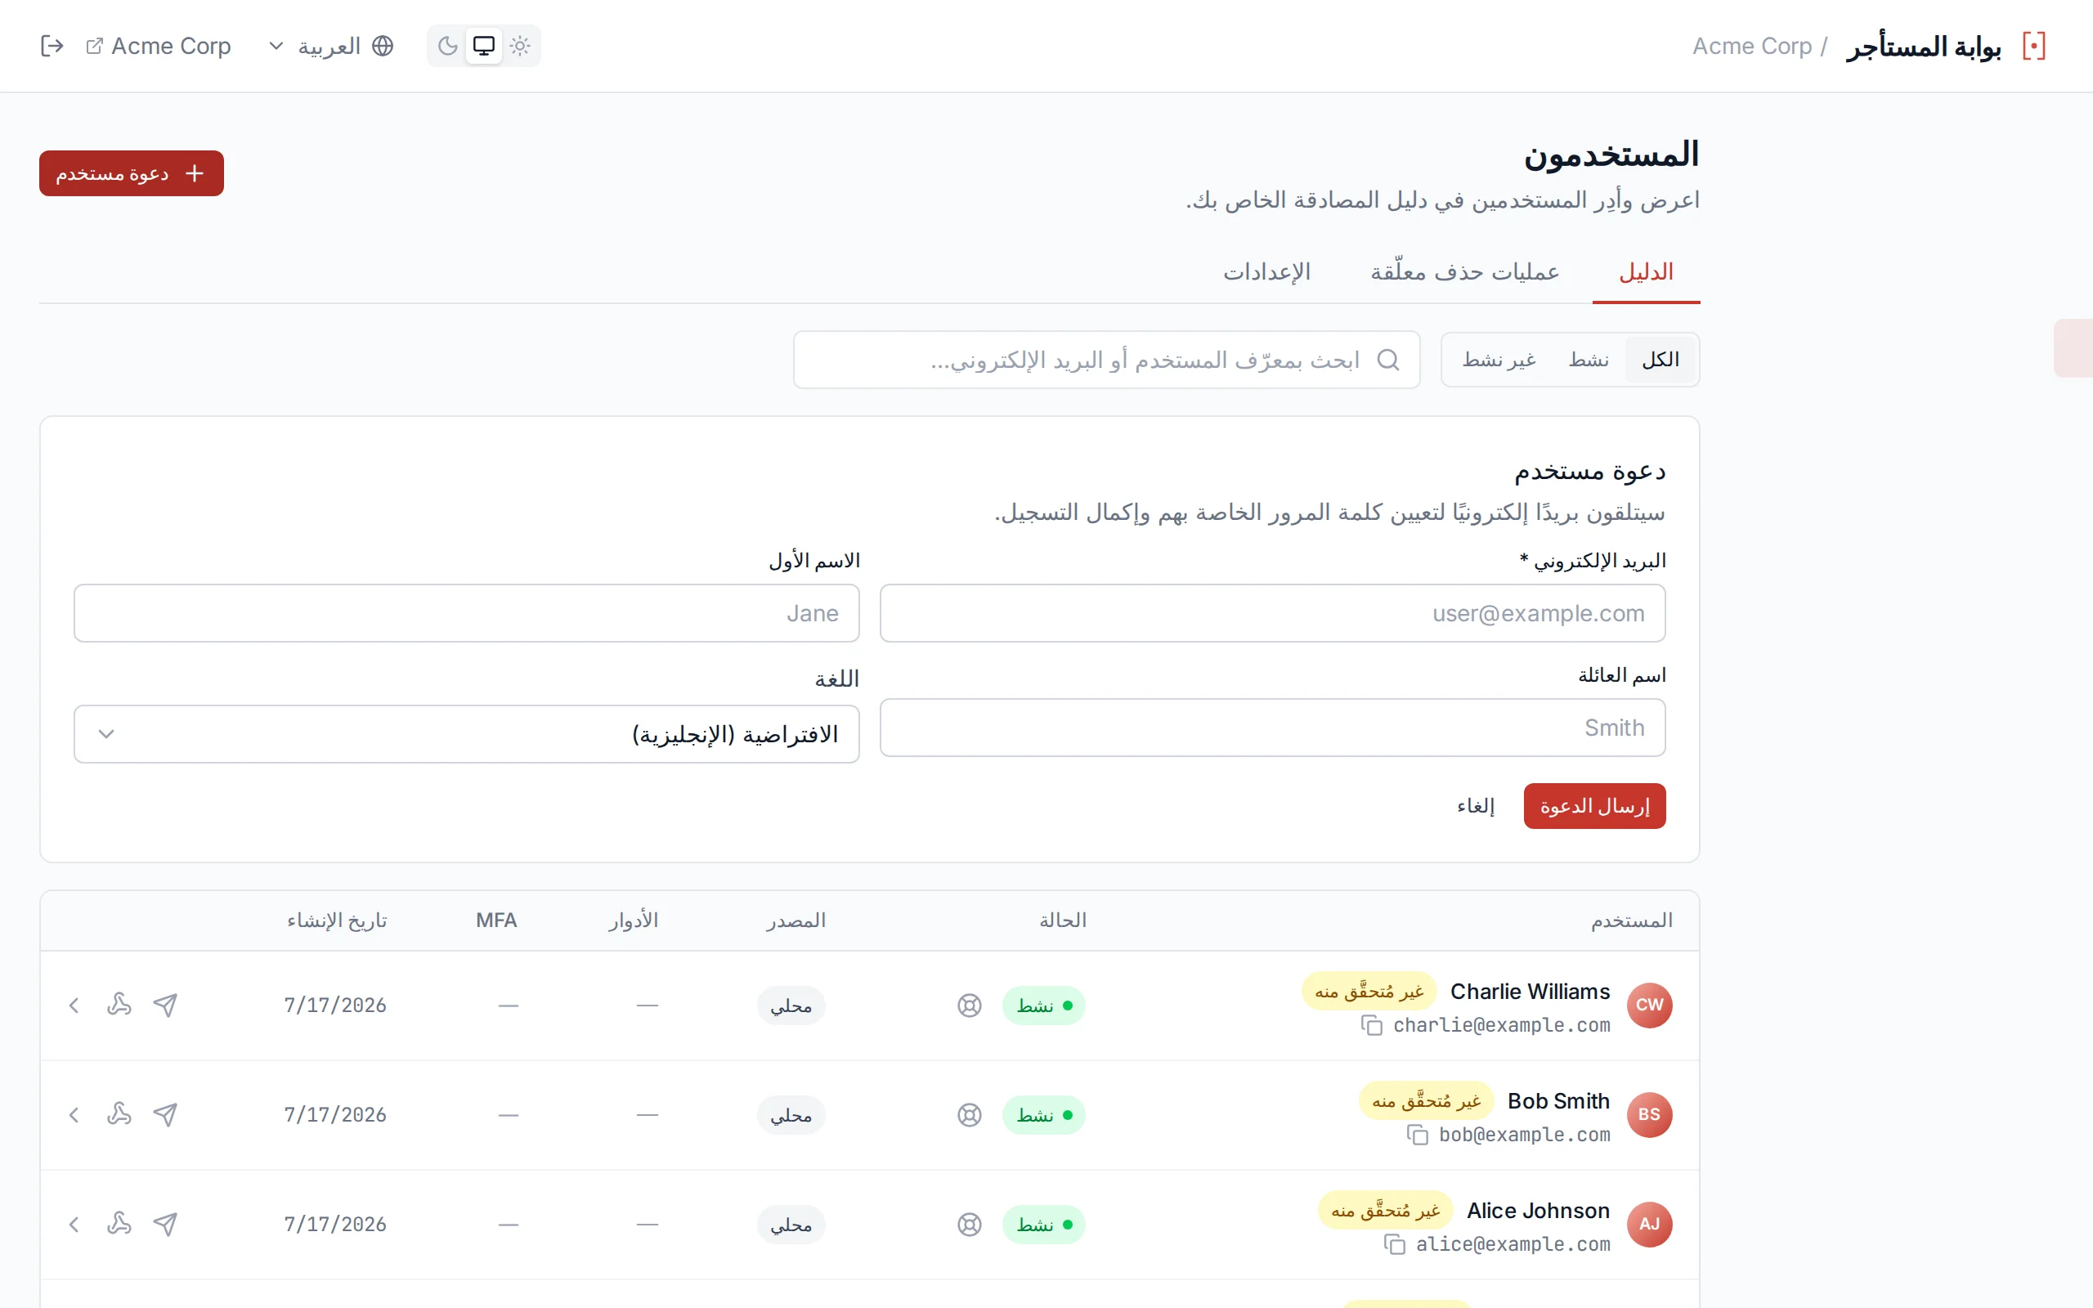Screen dimensions: 2093x1308
Task: Click lifebuoy icon in Charlie Williams row
Action: pos(970,1006)
